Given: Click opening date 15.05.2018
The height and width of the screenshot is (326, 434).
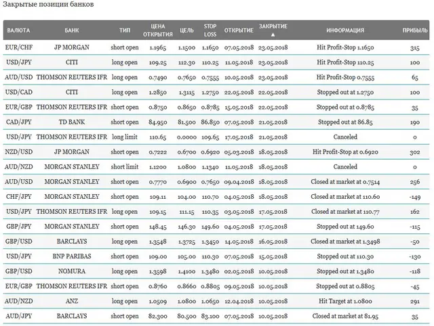Looking at the screenshot, I should point(239,108).
